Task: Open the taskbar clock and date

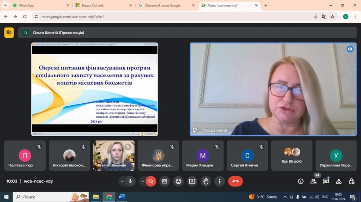Action: tap(338, 197)
